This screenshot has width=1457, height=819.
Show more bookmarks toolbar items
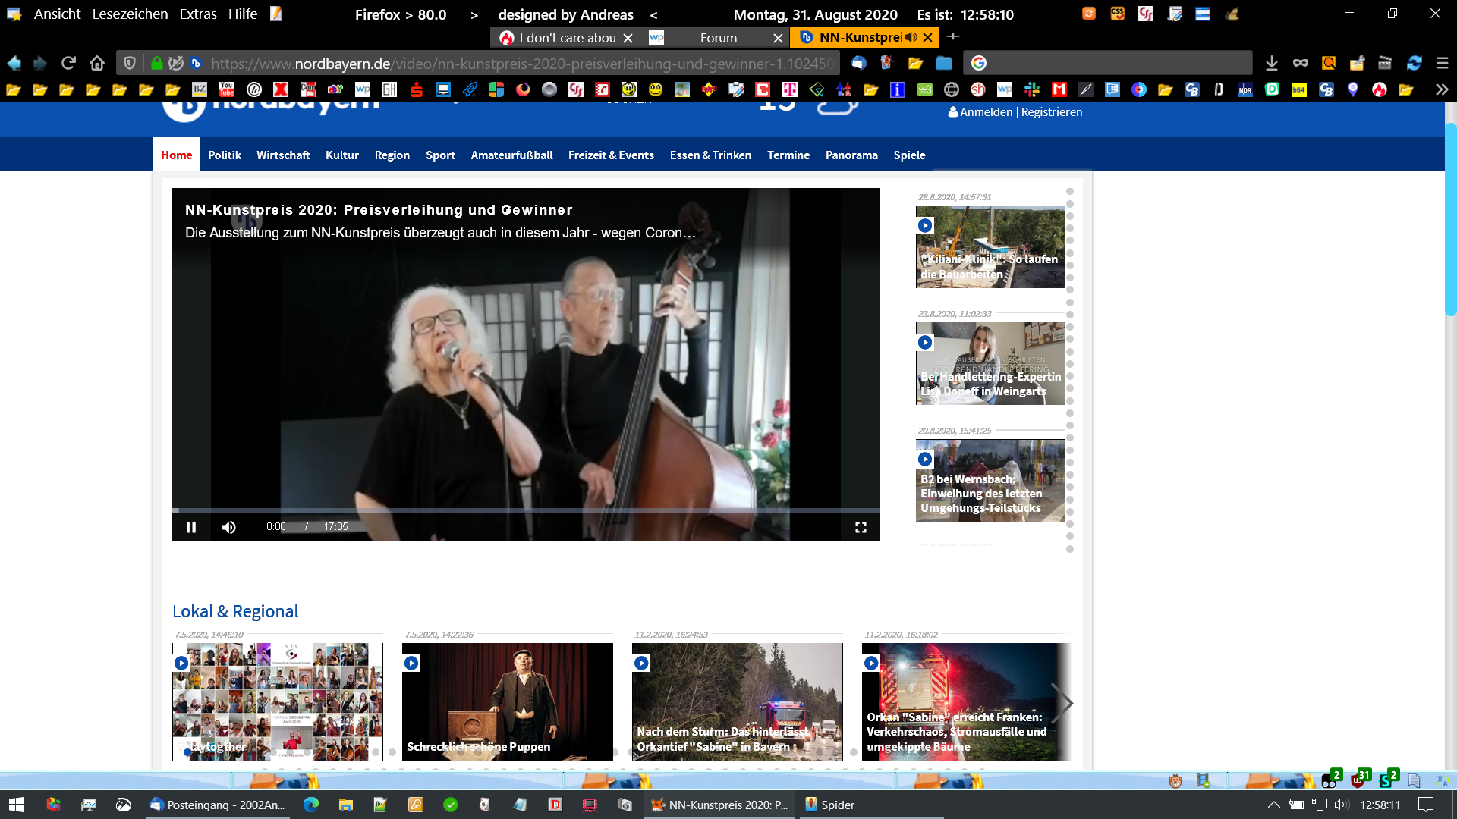click(x=1441, y=89)
